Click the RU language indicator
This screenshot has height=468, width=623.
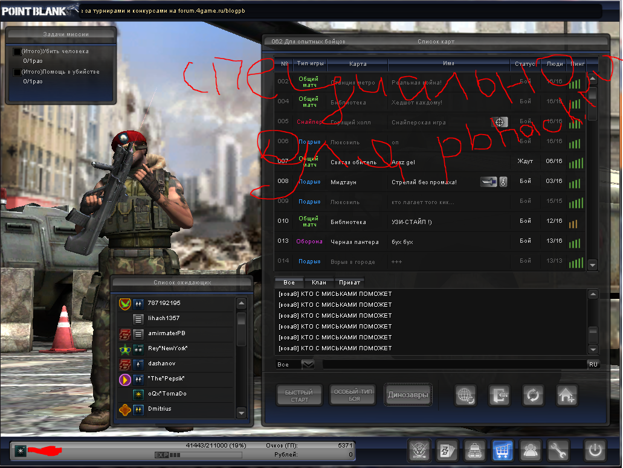[x=593, y=364]
